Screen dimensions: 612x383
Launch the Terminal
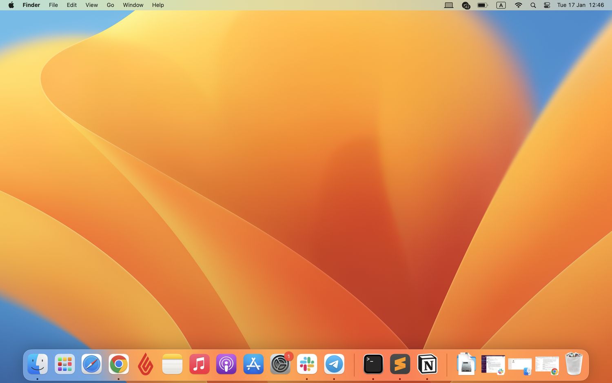tap(373, 364)
